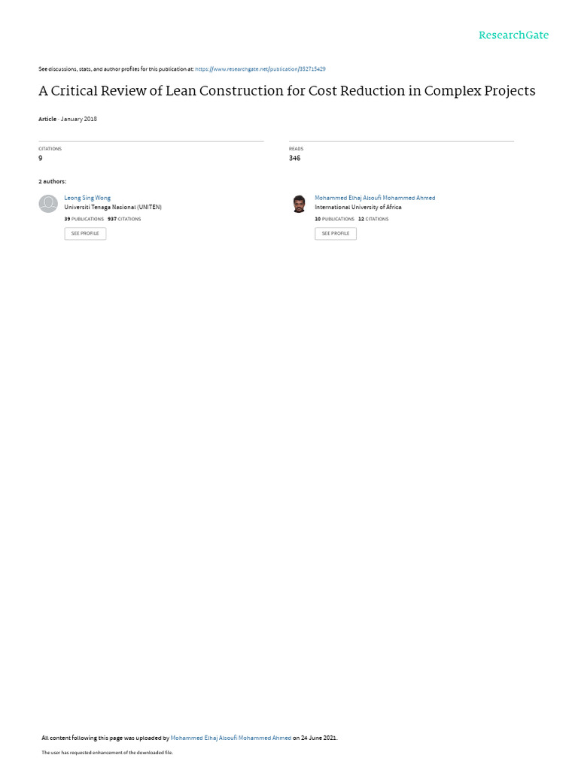
Task: Click Mohammed Elhaj Alsoufi's profile photo
Action: (x=299, y=204)
